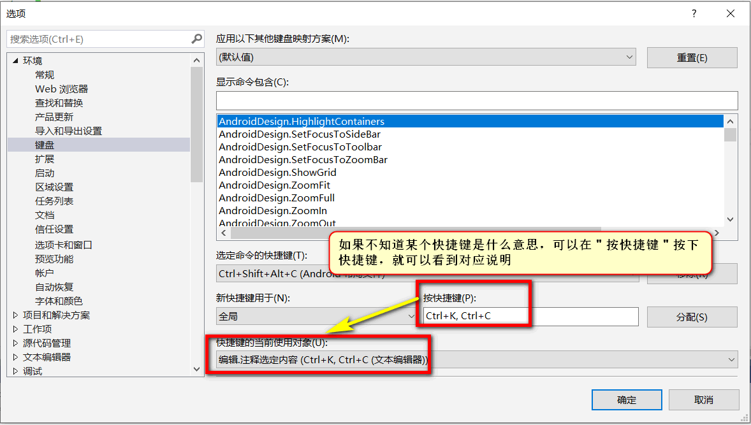Screen dimensions: 751x425
Task: Click command list scroll down arrow
Action: [730, 220]
